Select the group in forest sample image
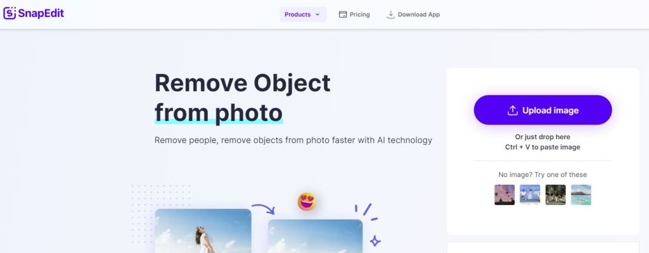 [x=555, y=195]
